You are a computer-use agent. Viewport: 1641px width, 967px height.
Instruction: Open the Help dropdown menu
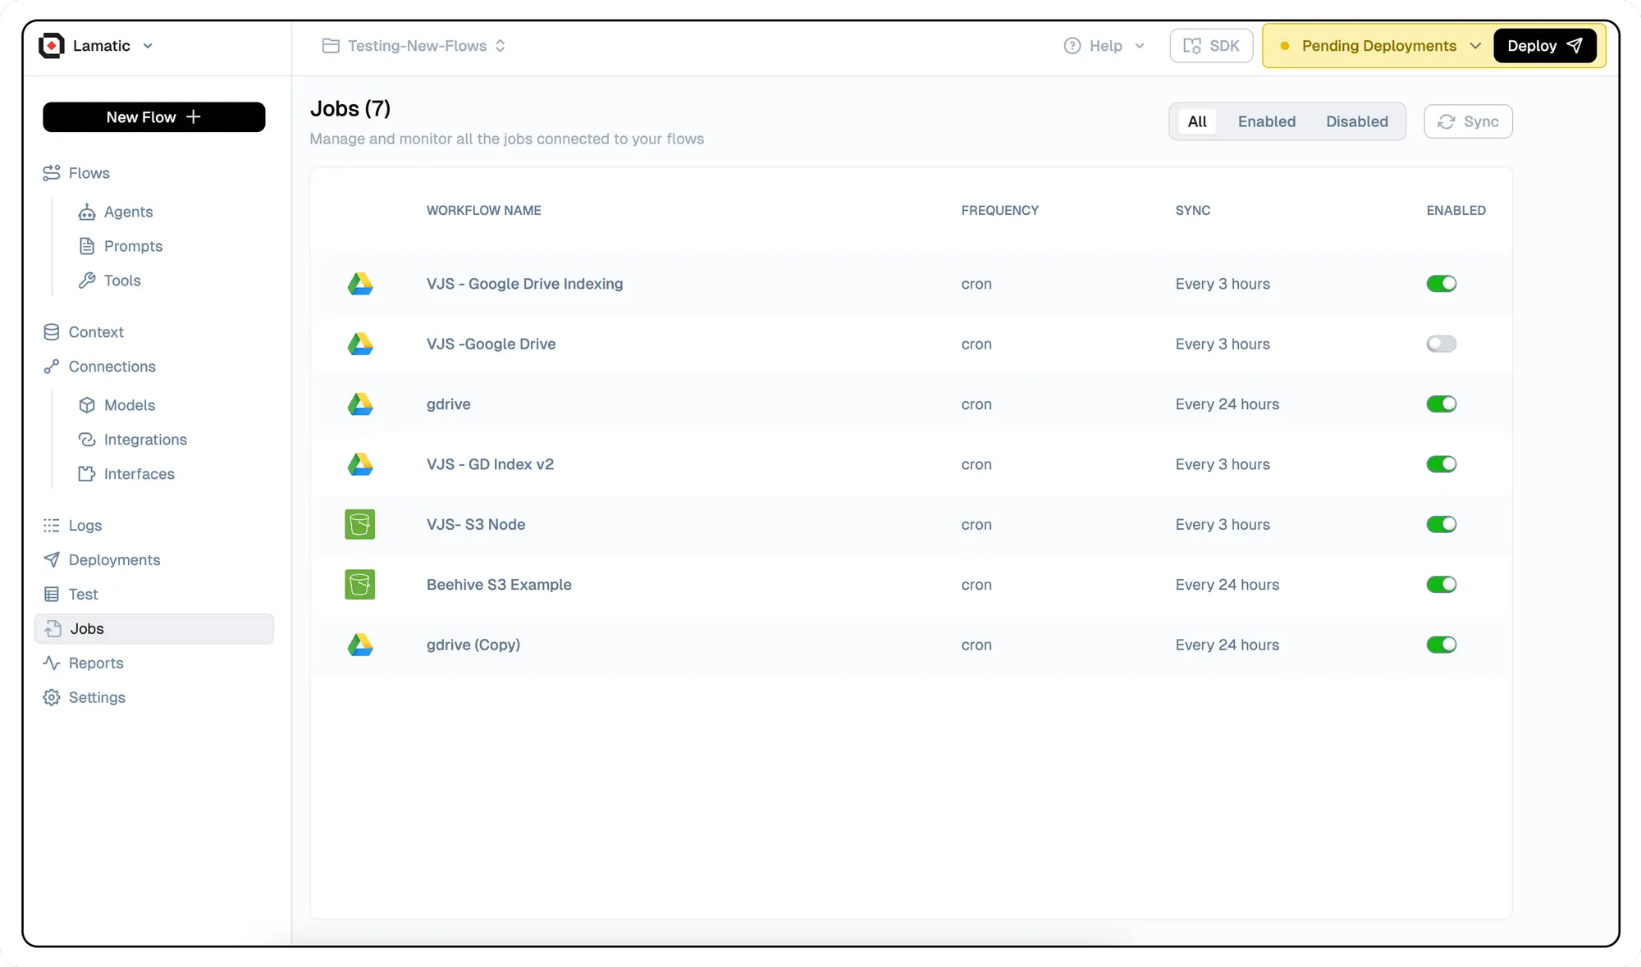1104,46
